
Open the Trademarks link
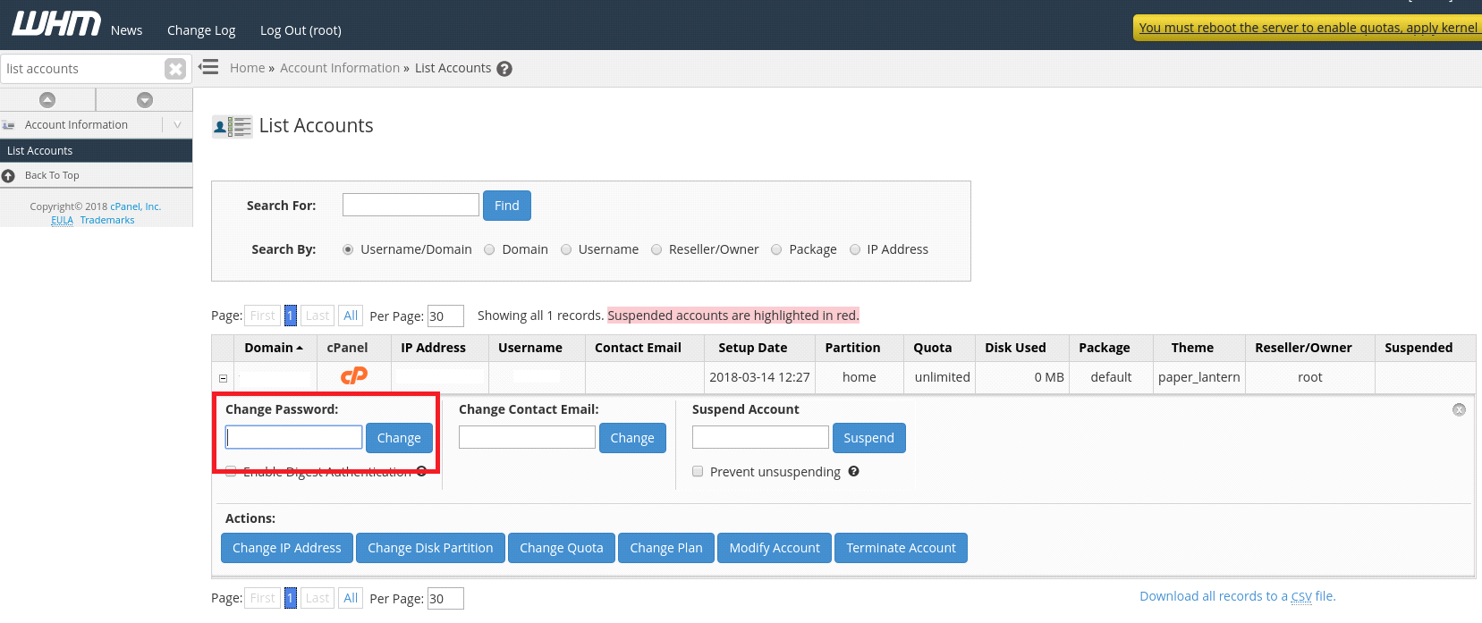(x=107, y=220)
